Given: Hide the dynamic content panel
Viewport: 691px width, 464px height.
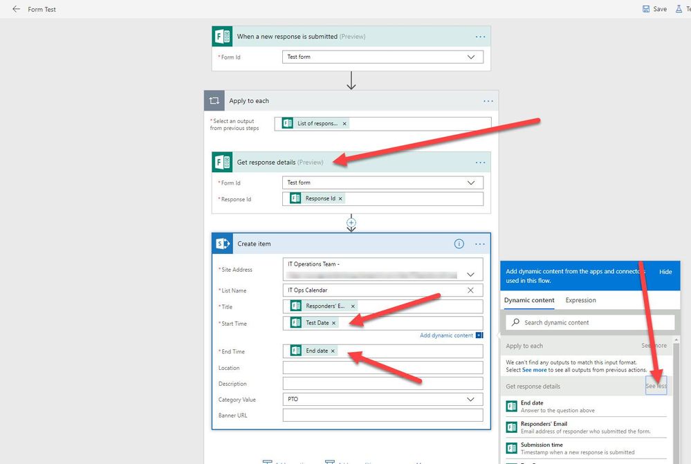Looking at the screenshot, I should point(665,272).
